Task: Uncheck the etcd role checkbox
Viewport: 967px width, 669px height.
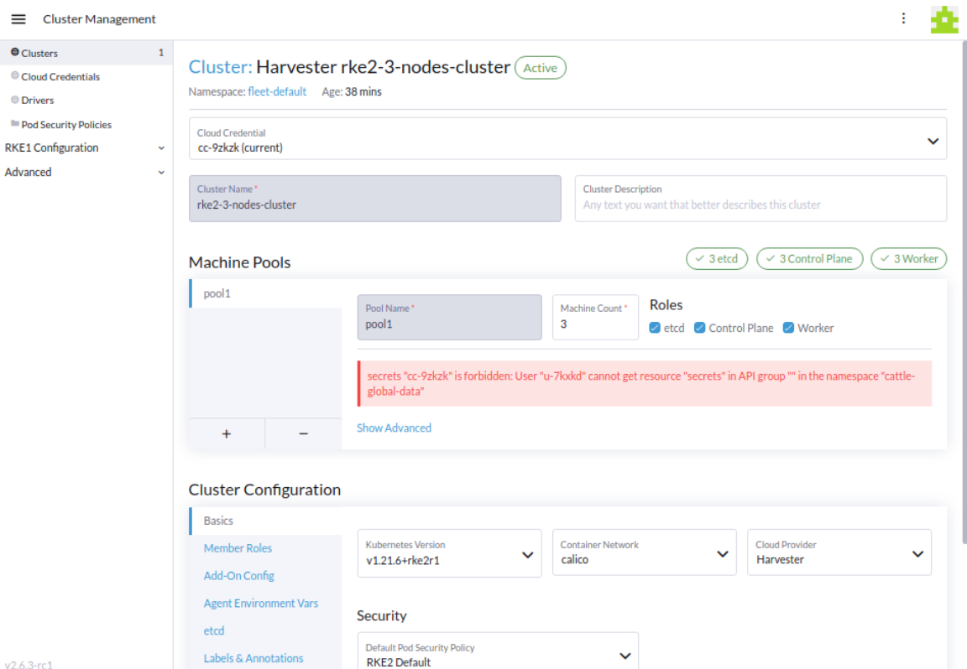Action: click(655, 328)
